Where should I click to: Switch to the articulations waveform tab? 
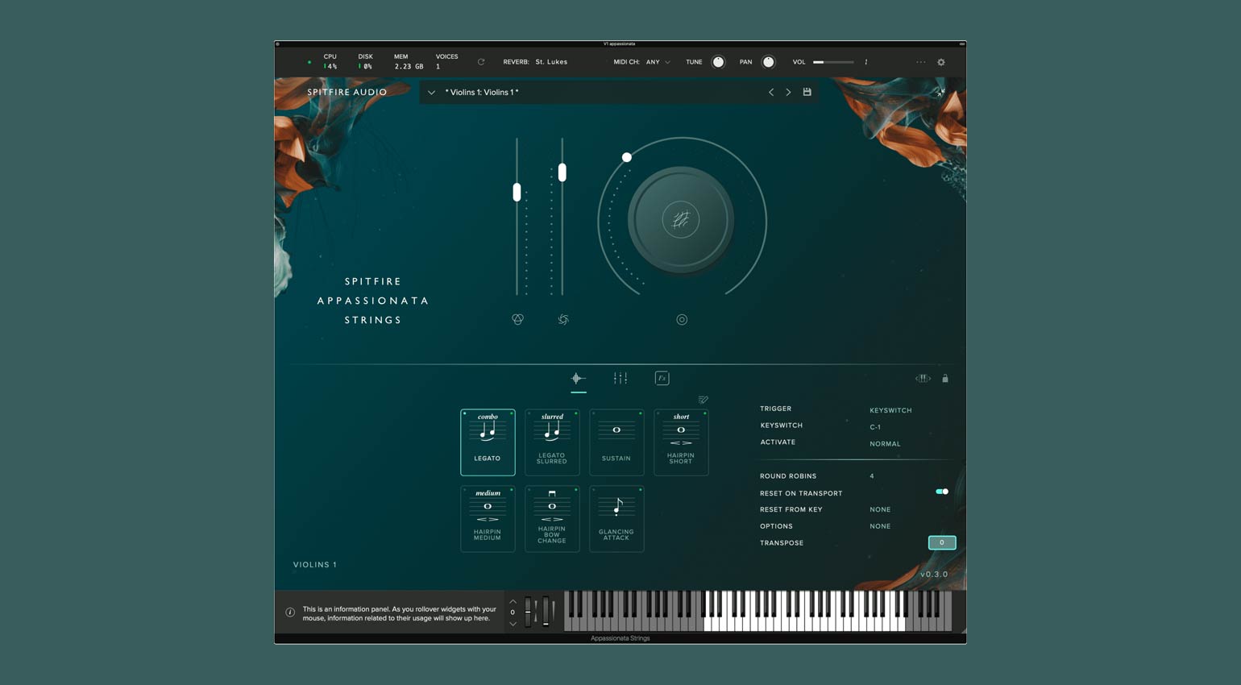pyautogui.click(x=578, y=378)
